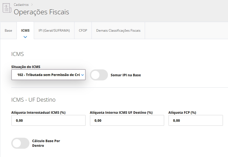Click the Situação do ICMS dropdown arrow
The width and height of the screenshot is (228, 157).
coord(82,75)
